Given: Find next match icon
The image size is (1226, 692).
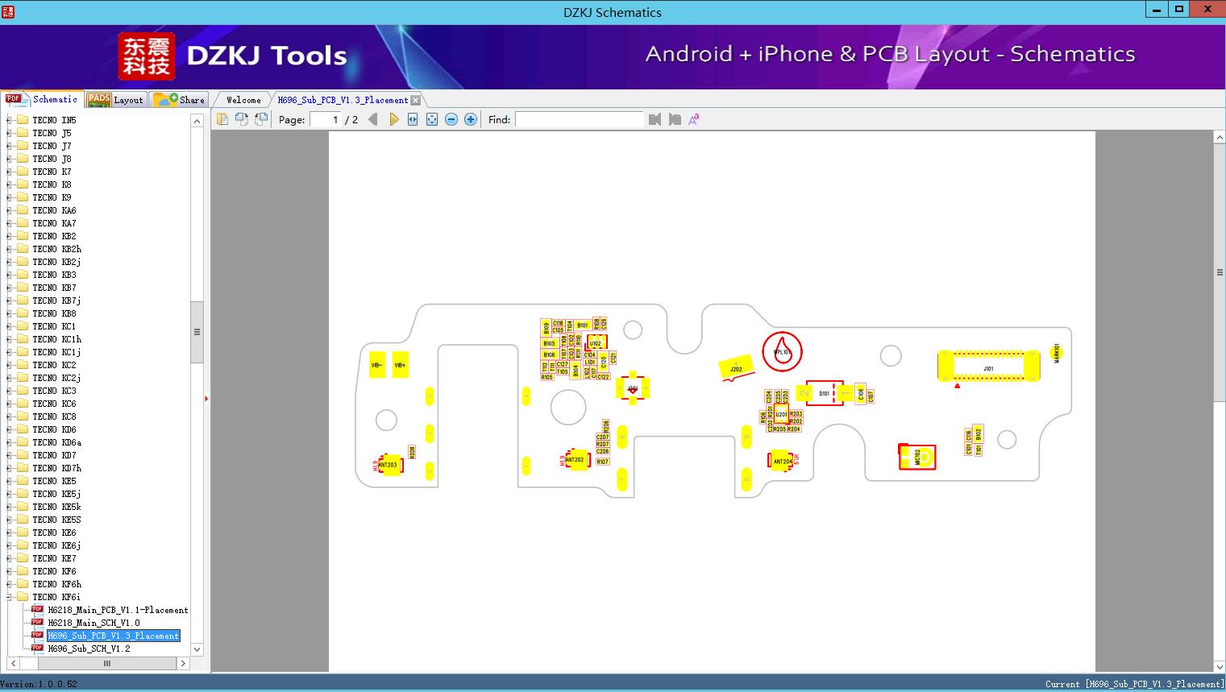Looking at the screenshot, I should click(675, 119).
